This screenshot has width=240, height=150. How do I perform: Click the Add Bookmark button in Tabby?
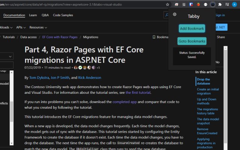click(192, 28)
